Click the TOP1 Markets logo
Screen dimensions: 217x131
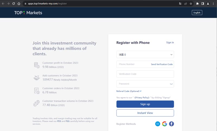28,13
